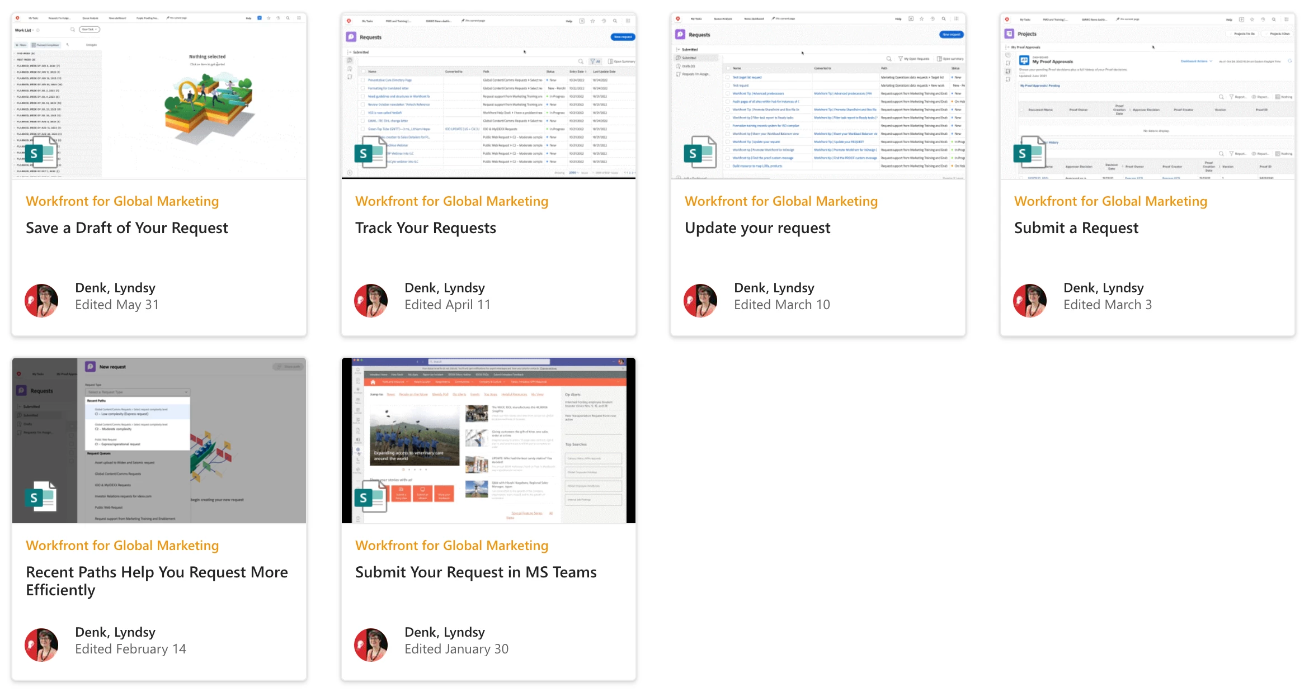Click author avatar on Edited May 31 card
The image size is (1309, 692).
[x=41, y=300]
